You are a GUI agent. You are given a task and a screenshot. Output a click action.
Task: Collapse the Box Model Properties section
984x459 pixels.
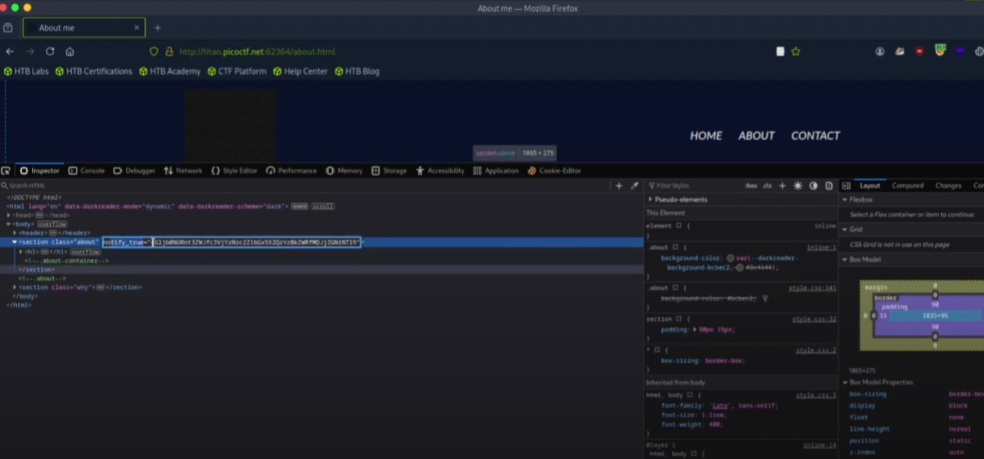846,382
